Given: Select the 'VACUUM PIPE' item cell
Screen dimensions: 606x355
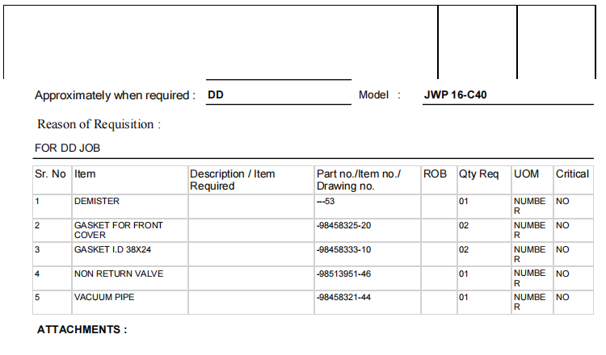Looking at the screenshot, I should [105, 298].
